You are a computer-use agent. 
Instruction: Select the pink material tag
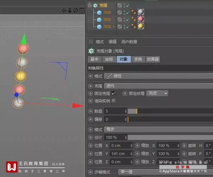click(x=141, y=19)
